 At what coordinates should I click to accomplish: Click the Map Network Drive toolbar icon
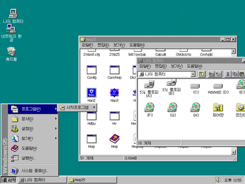click(x=211, y=74)
